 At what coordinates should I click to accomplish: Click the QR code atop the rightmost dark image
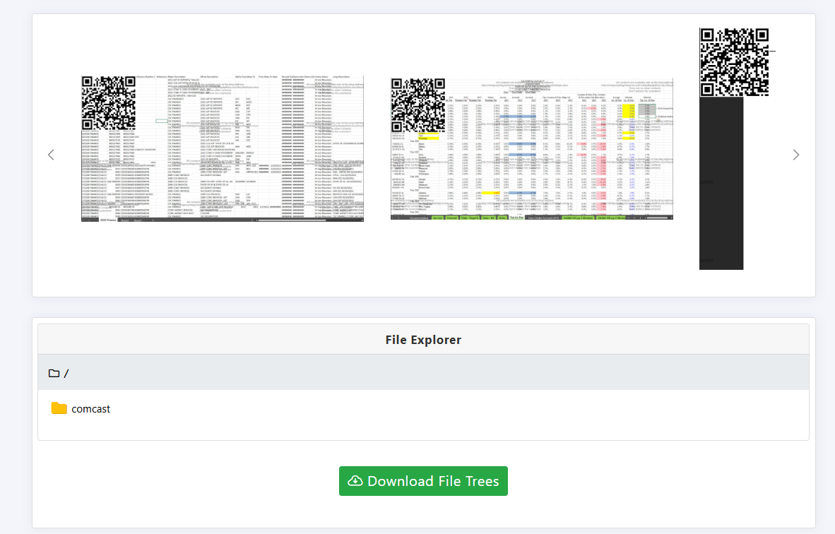[733, 61]
